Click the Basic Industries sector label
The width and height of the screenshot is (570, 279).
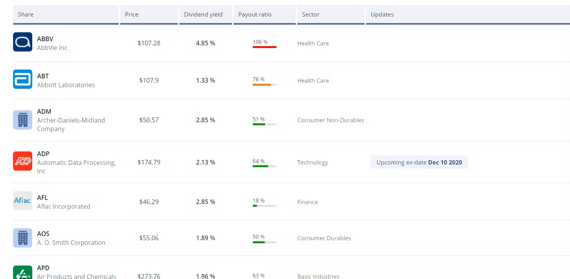pos(318,276)
